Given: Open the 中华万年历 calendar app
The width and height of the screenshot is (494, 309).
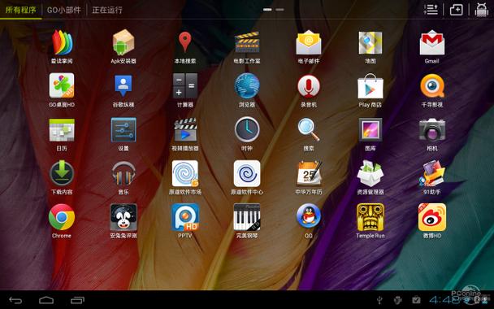Looking at the screenshot, I should pyautogui.click(x=309, y=172).
